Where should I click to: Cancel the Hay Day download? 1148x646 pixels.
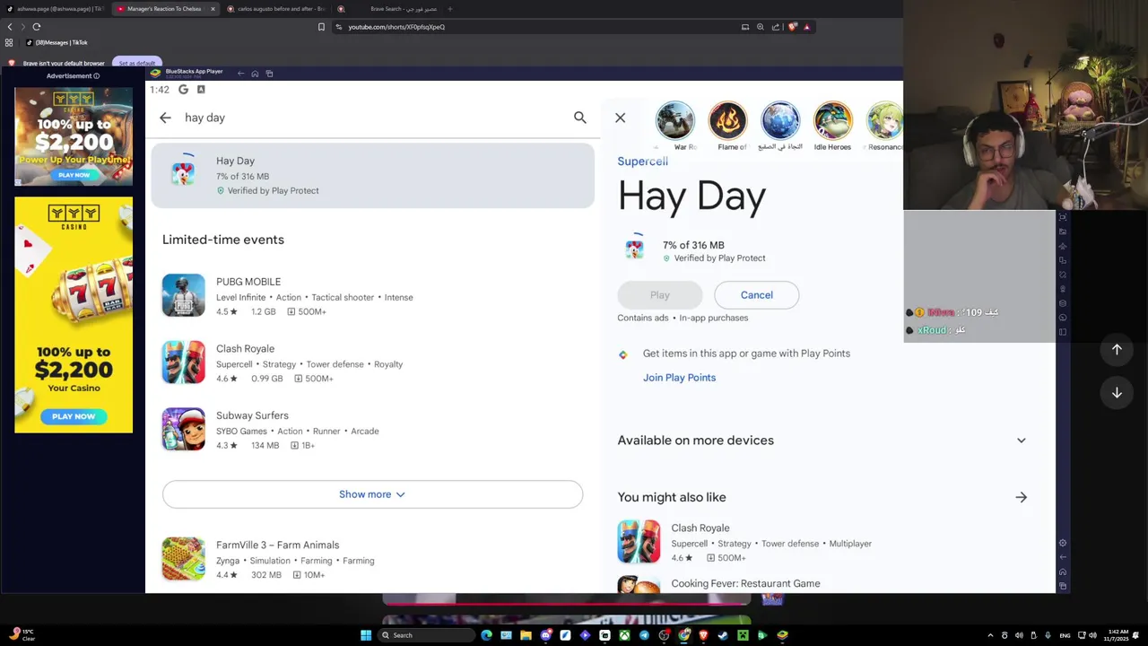pyautogui.click(x=756, y=295)
